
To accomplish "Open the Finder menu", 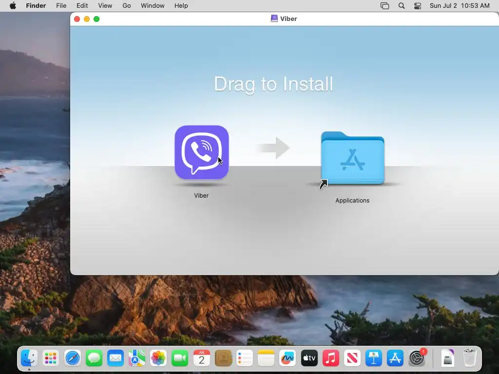I will pyautogui.click(x=36, y=6).
